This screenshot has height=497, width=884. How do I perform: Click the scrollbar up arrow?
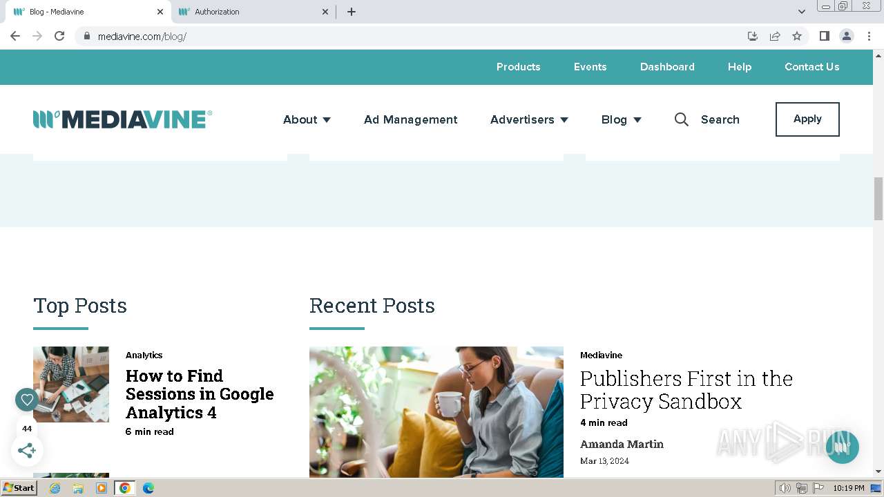coord(878,55)
